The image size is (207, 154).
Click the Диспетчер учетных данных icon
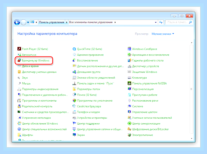(x=19, y=72)
